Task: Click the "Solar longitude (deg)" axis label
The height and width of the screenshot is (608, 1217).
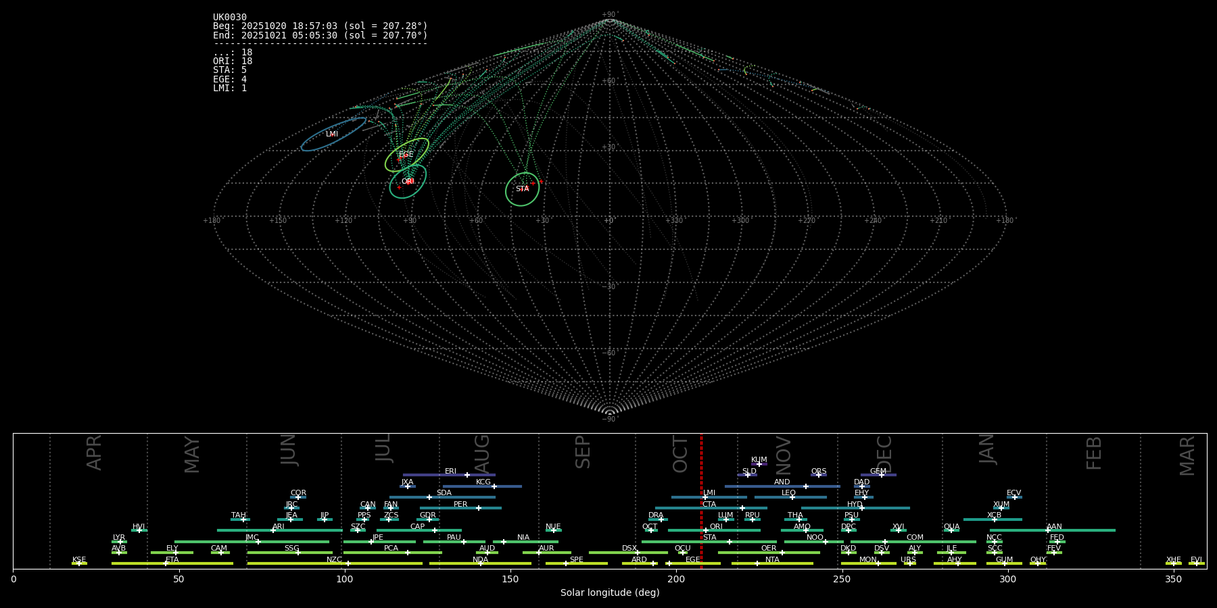Action: pyautogui.click(x=609, y=592)
